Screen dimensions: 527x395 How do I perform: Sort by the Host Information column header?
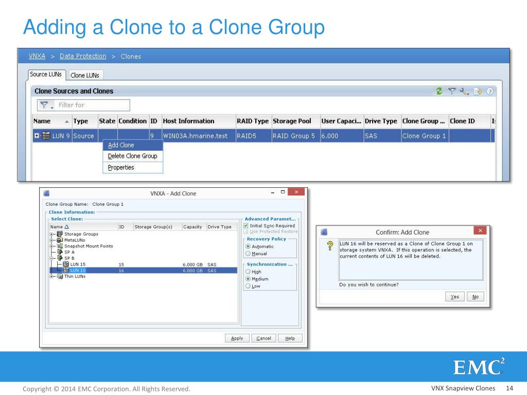coord(199,121)
